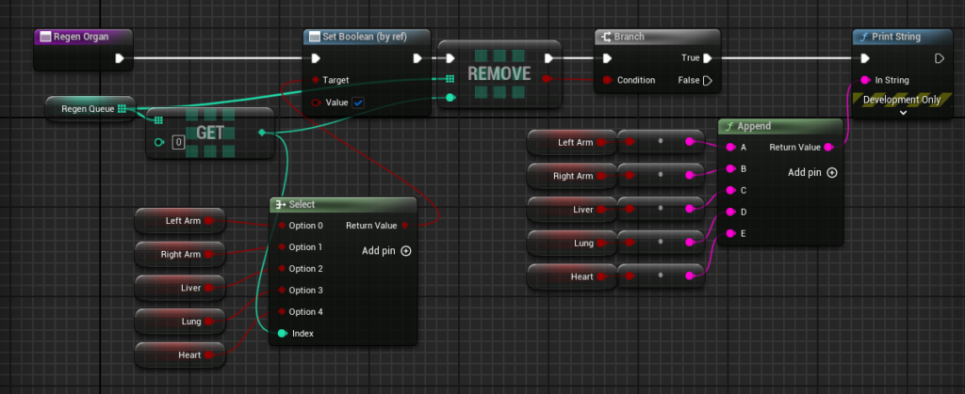Click the In String pin on Print String
Screen dimensions: 965x394
pyautogui.click(x=864, y=80)
